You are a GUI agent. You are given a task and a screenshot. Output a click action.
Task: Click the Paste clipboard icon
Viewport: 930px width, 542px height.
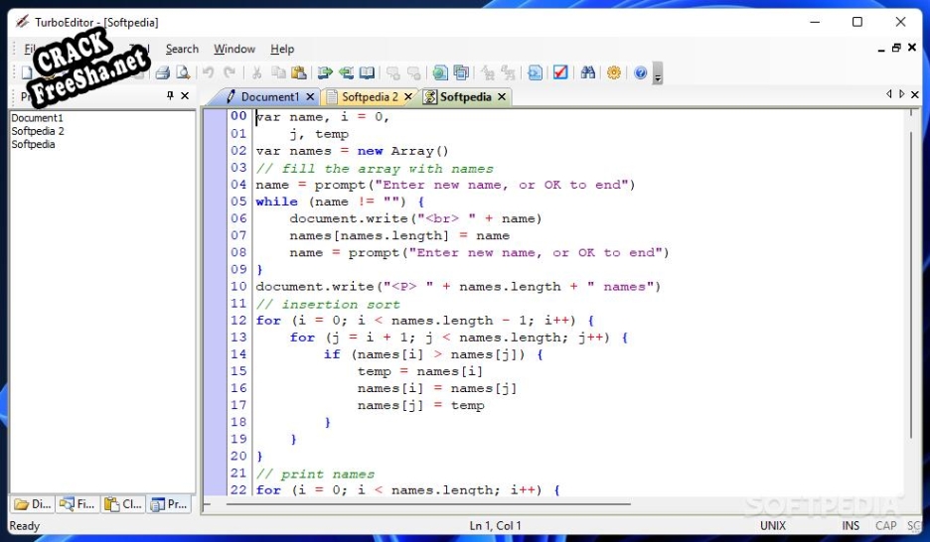(x=298, y=72)
